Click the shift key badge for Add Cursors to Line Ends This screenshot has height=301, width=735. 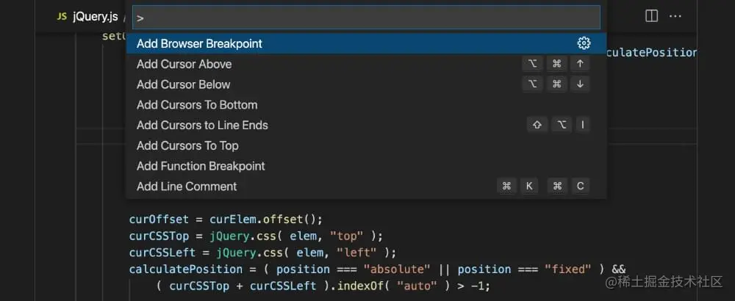point(537,125)
